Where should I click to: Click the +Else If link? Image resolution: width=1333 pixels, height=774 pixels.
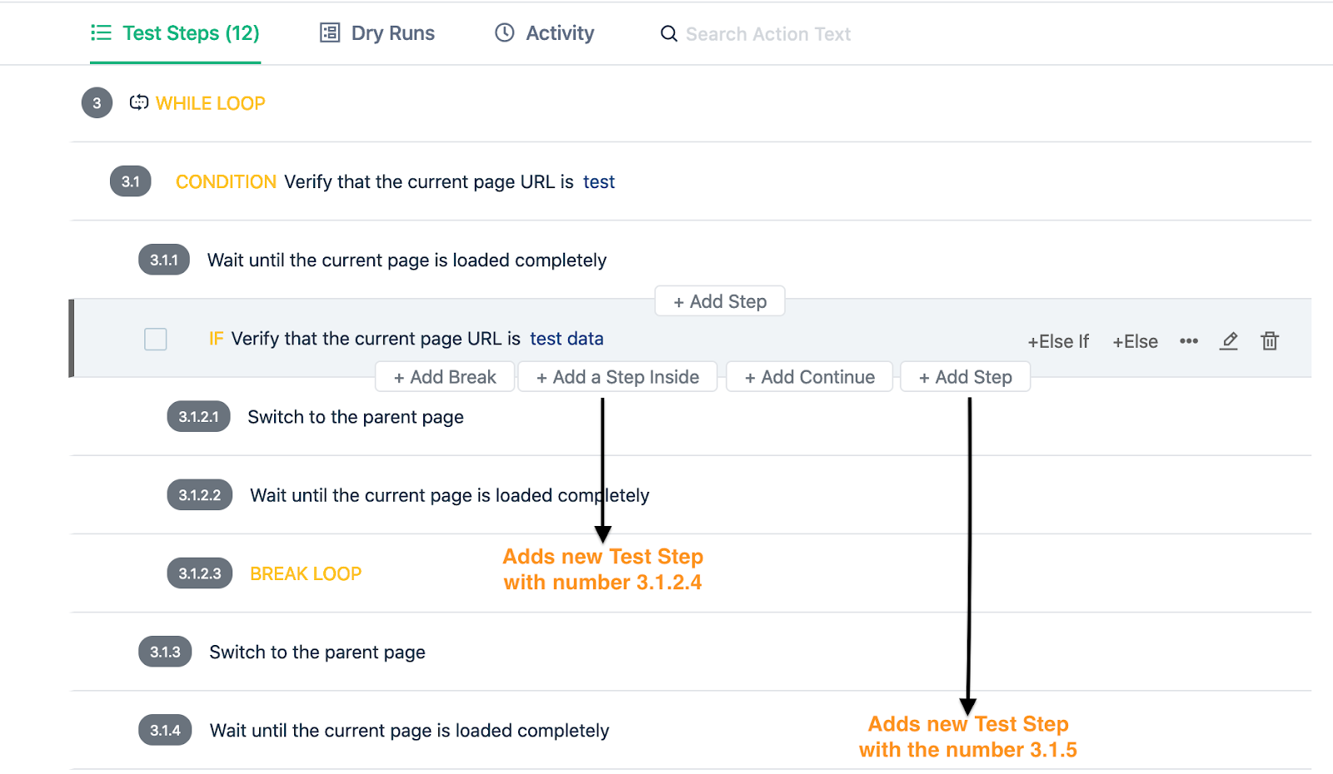(1058, 342)
